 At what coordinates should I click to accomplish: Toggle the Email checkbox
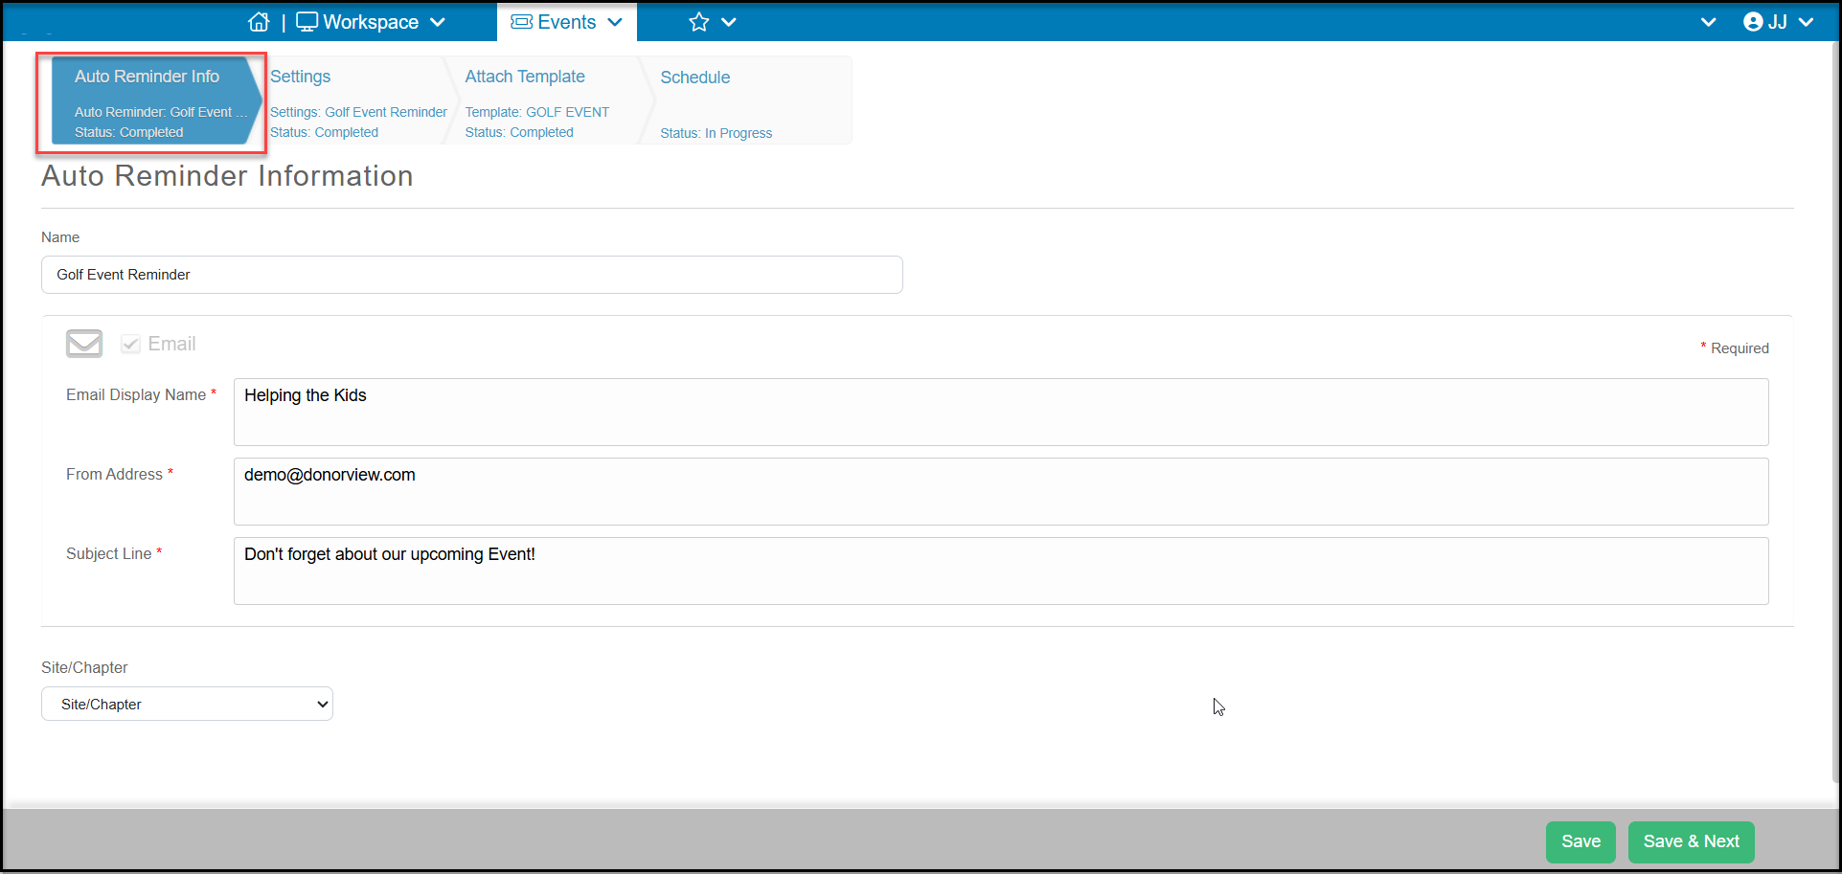pos(130,344)
